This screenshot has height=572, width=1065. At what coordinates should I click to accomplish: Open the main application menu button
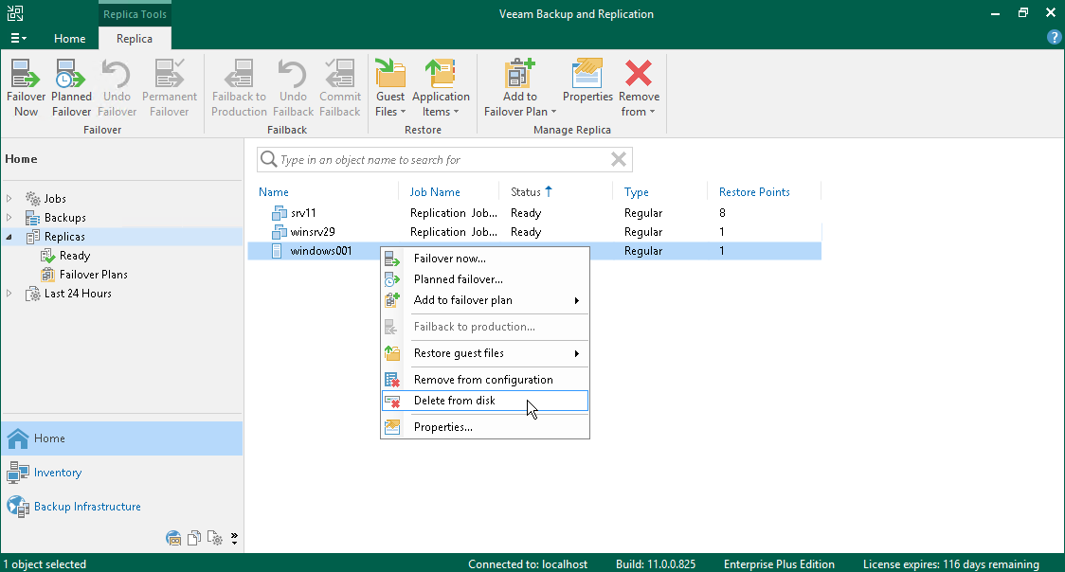pos(18,39)
